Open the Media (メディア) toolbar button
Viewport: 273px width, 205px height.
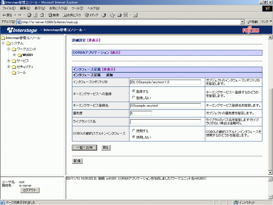coord(91,15)
